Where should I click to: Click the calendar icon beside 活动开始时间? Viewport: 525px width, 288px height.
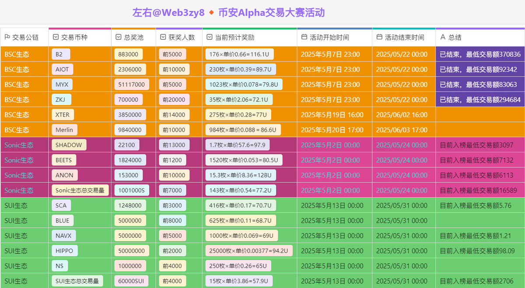[304, 37]
